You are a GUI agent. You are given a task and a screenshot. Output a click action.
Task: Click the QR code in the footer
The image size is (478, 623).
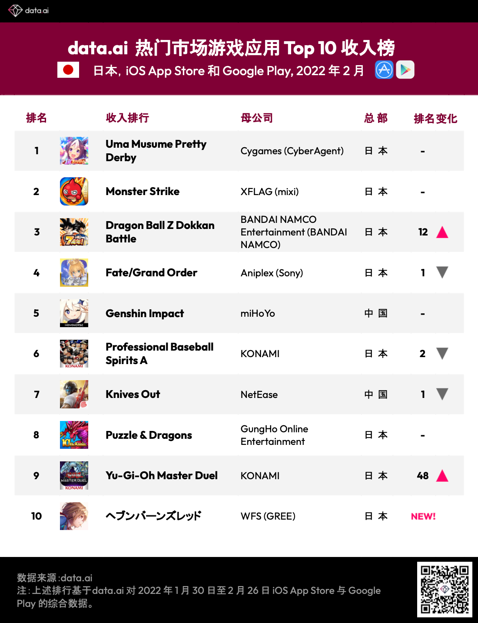pos(445,590)
